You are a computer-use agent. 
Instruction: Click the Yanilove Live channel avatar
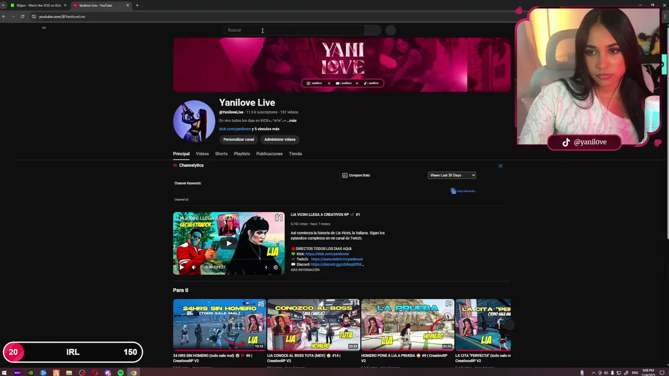pyautogui.click(x=194, y=121)
